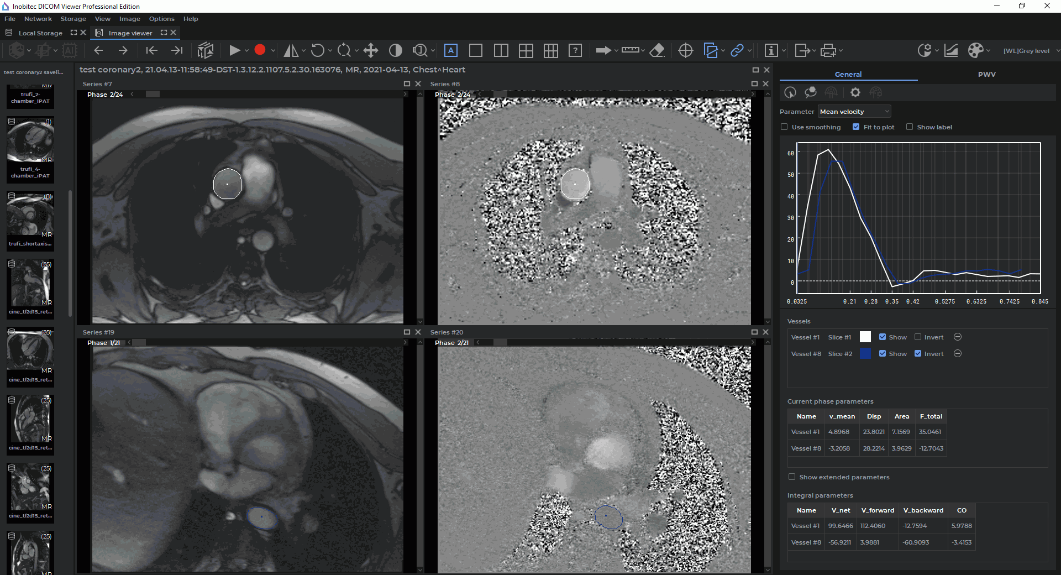Start cine playback with the play icon

click(234, 50)
